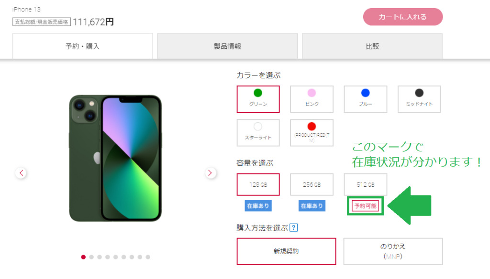Select 128 GB capacity option

(x=258, y=184)
